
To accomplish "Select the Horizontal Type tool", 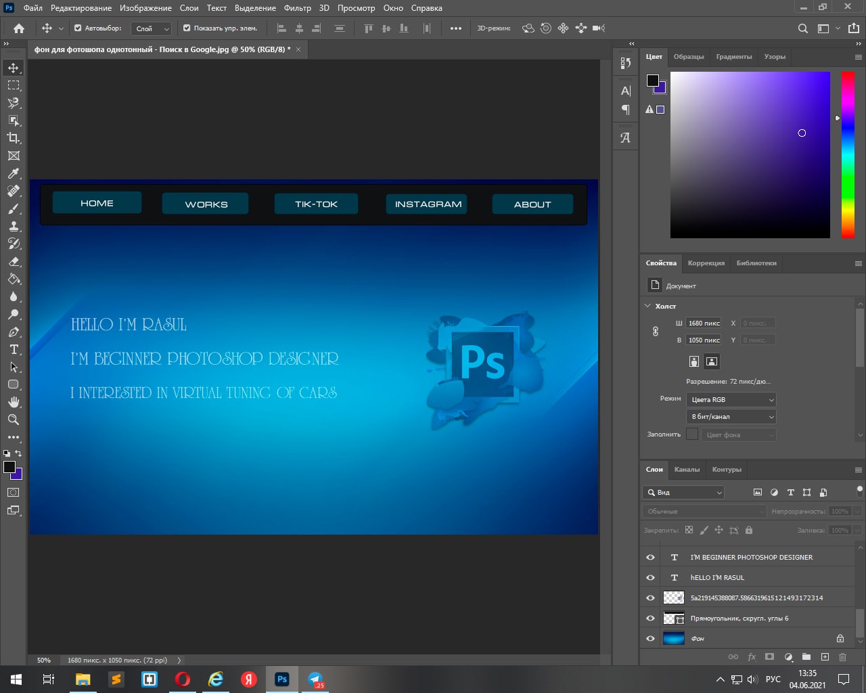I will (14, 349).
